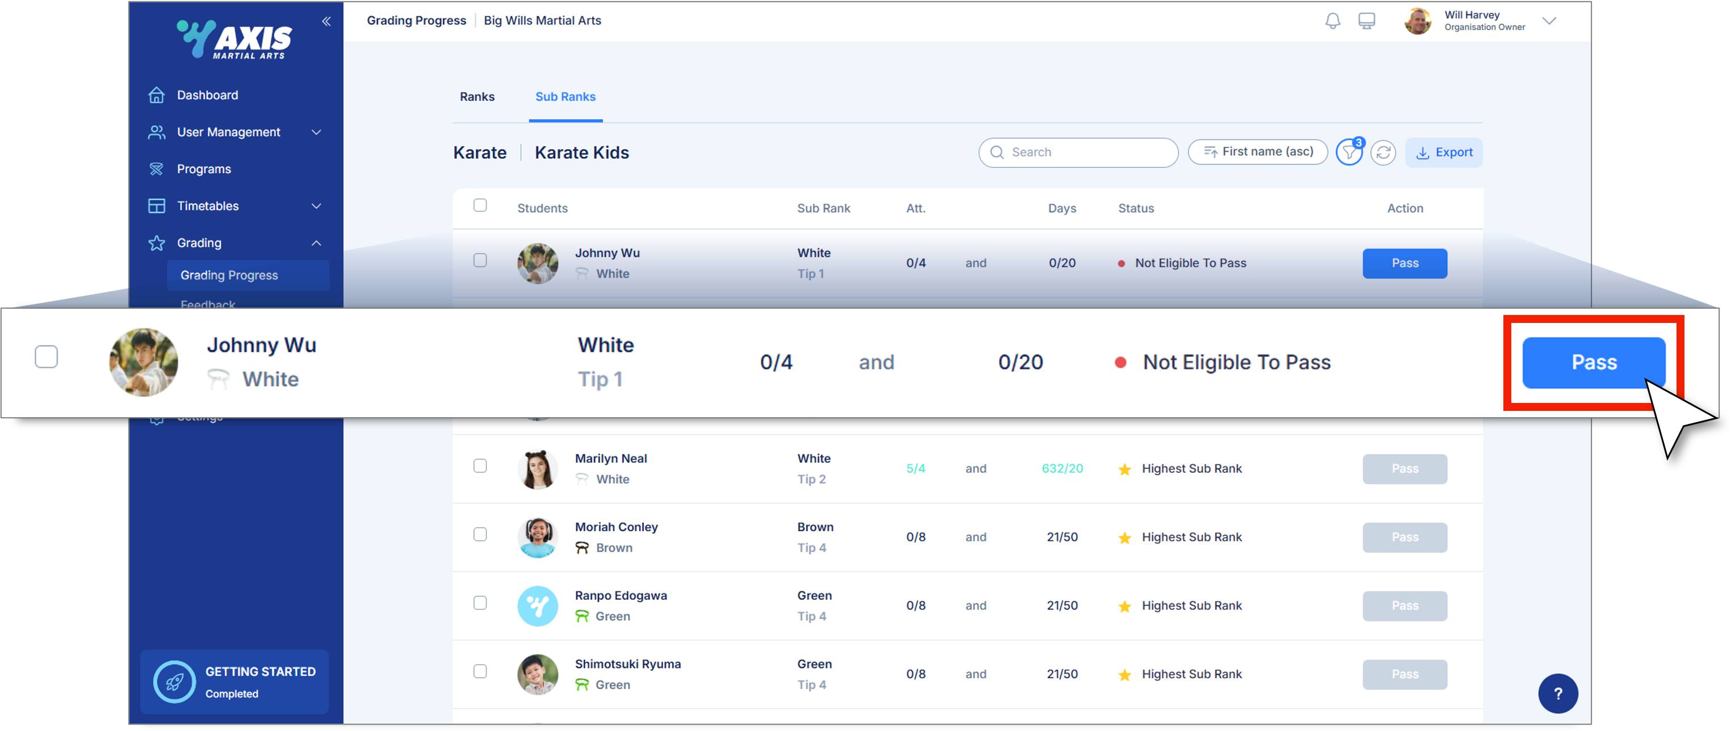The image size is (1735, 731).
Task: Open the First name (asc) sort selector
Action: click(x=1258, y=152)
